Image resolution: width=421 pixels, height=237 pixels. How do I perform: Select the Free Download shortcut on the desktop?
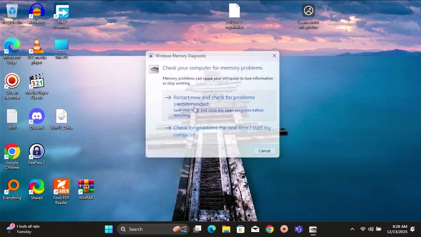62,16
